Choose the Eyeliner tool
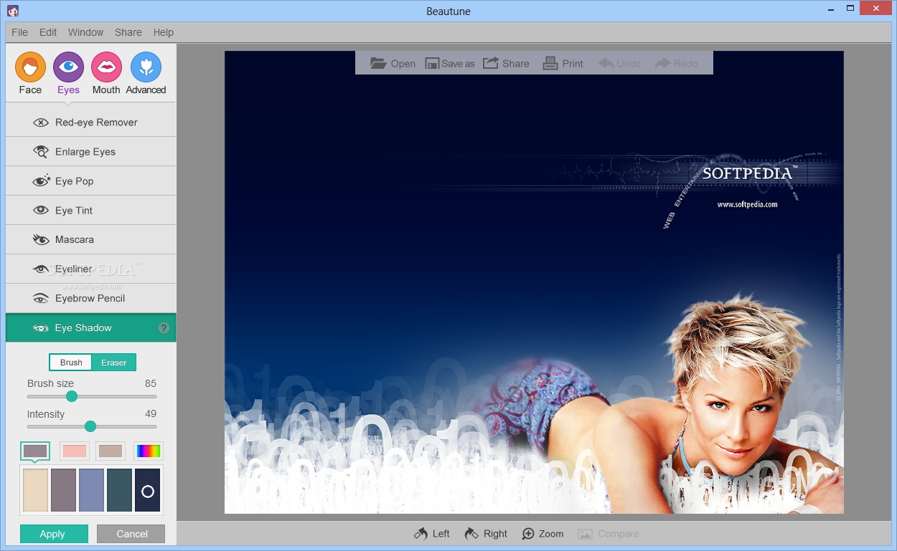Image resolution: width=897 pixels, height=551 pixels. tap(90, 269)
